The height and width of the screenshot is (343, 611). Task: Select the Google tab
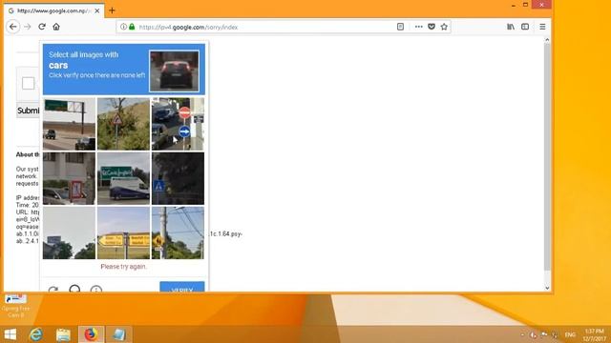pyautogui.click(x=54, y=10)
